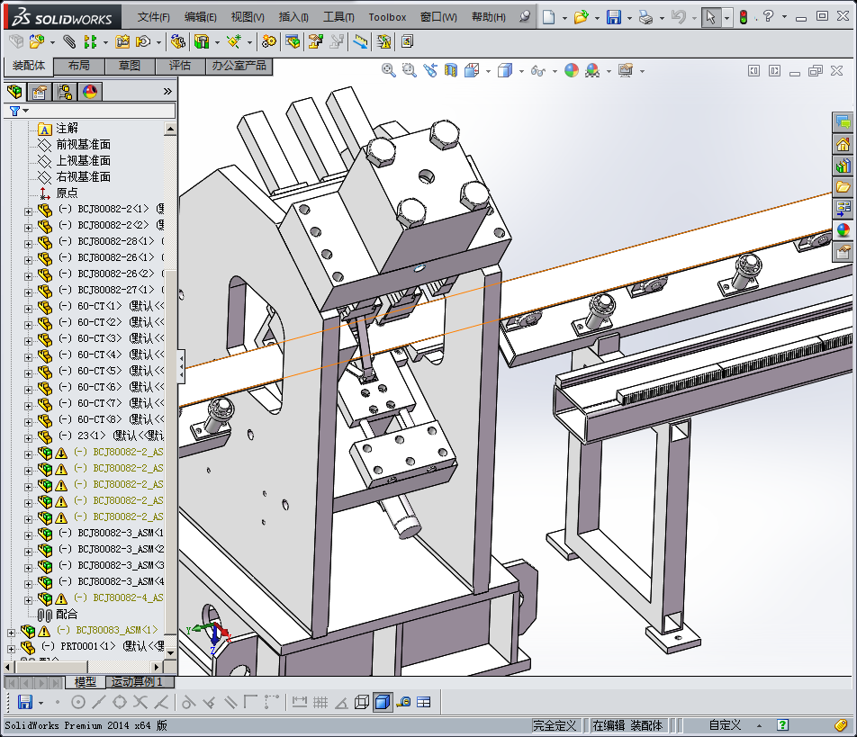Image resolution: width=857 pixels, height=737 pixels.
Task: Switch to the 运动算例 1 tab
Action: [137, 682]
